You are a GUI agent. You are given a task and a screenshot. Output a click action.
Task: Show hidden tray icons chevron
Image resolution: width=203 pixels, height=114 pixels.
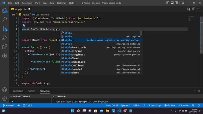(x=172, y=111)
